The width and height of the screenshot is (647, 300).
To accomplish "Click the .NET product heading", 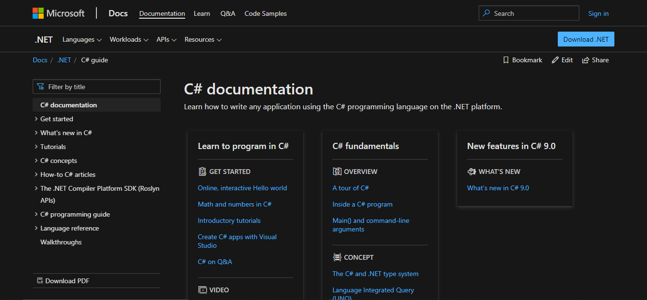I will pos(44,40).
